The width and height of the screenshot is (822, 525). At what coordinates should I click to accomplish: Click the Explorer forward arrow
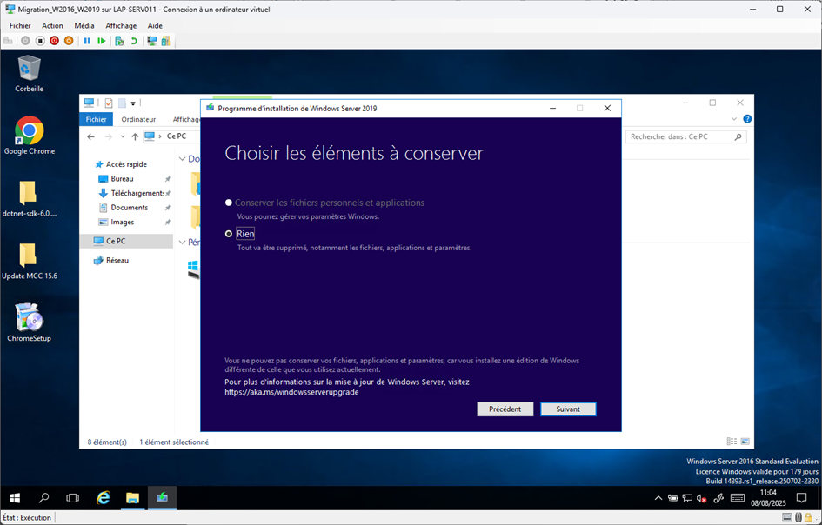coord(108,136)
